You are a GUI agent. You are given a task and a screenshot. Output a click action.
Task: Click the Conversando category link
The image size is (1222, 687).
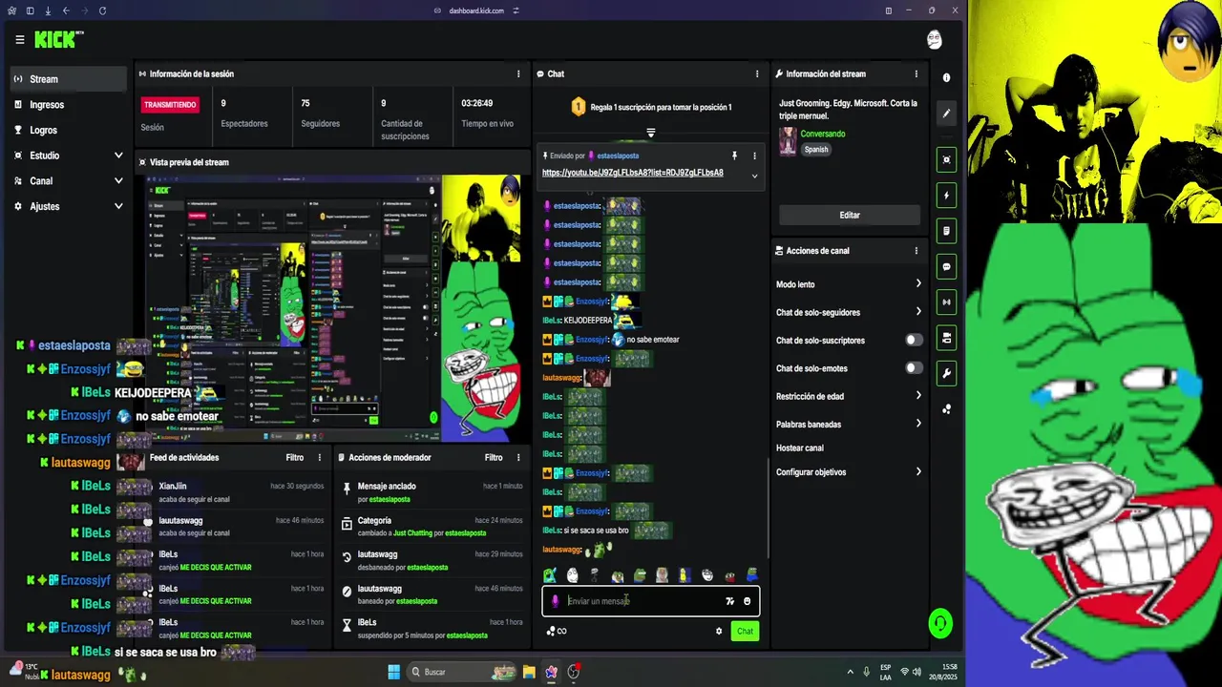click(823, 134)
